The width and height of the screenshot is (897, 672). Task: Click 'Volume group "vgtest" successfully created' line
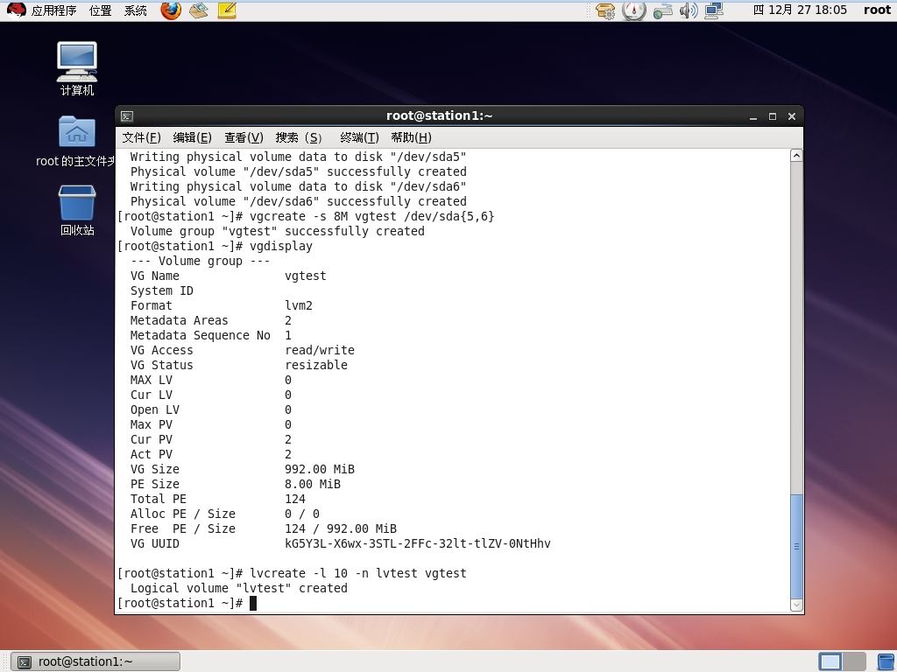(x=278, y=231)
